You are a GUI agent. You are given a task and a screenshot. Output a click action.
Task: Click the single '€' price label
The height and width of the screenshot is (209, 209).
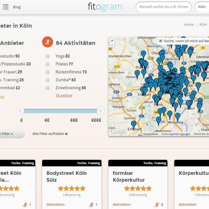22,120
